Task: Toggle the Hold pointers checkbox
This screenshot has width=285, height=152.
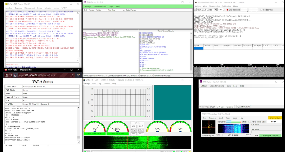Action: [x=261, y=10]
